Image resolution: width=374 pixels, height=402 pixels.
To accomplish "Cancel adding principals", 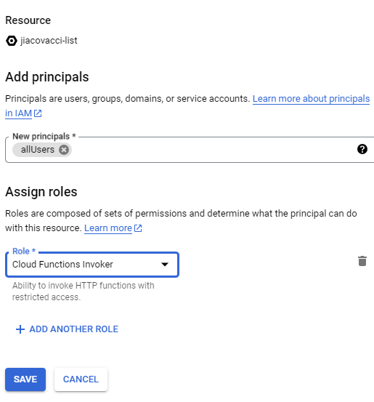I will click(x=81, y=379).
